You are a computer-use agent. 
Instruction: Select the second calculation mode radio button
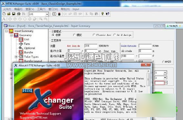[74, 35]
